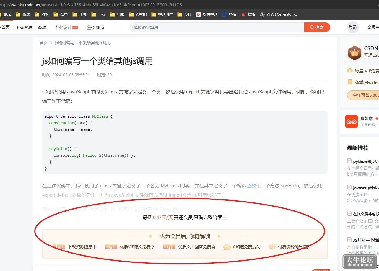Click the 首页 breadcrumb link
The width and height of the screenshot is (379, 271).
tap(43, 43)
